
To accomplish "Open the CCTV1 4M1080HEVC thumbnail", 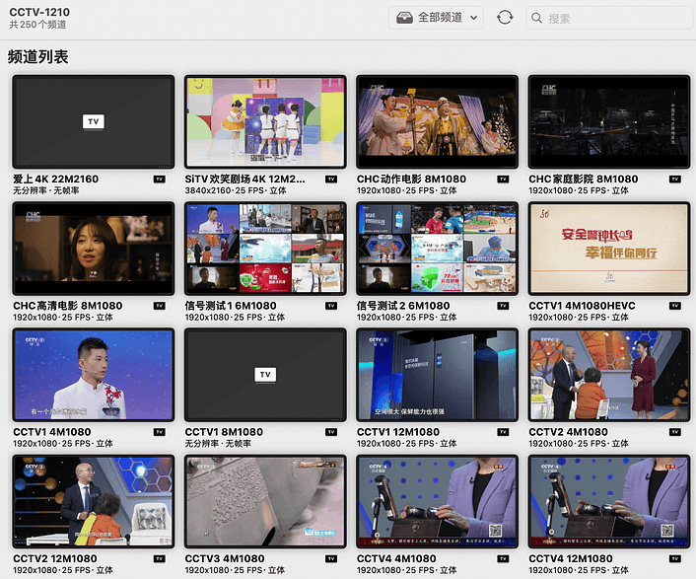I will point(609,249).
